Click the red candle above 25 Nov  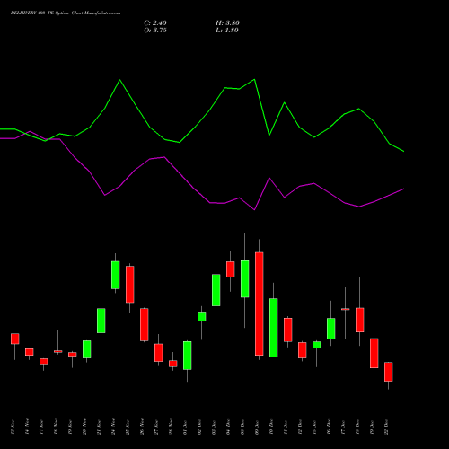point(130,284)
